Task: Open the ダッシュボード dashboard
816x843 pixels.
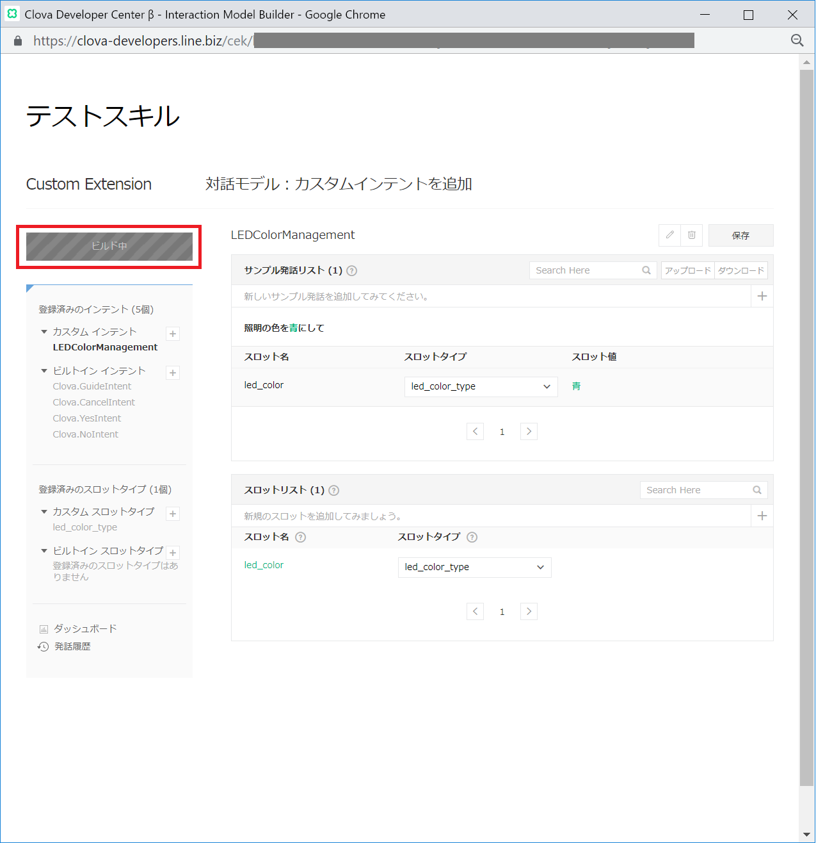Action: (x=84, y=629)
